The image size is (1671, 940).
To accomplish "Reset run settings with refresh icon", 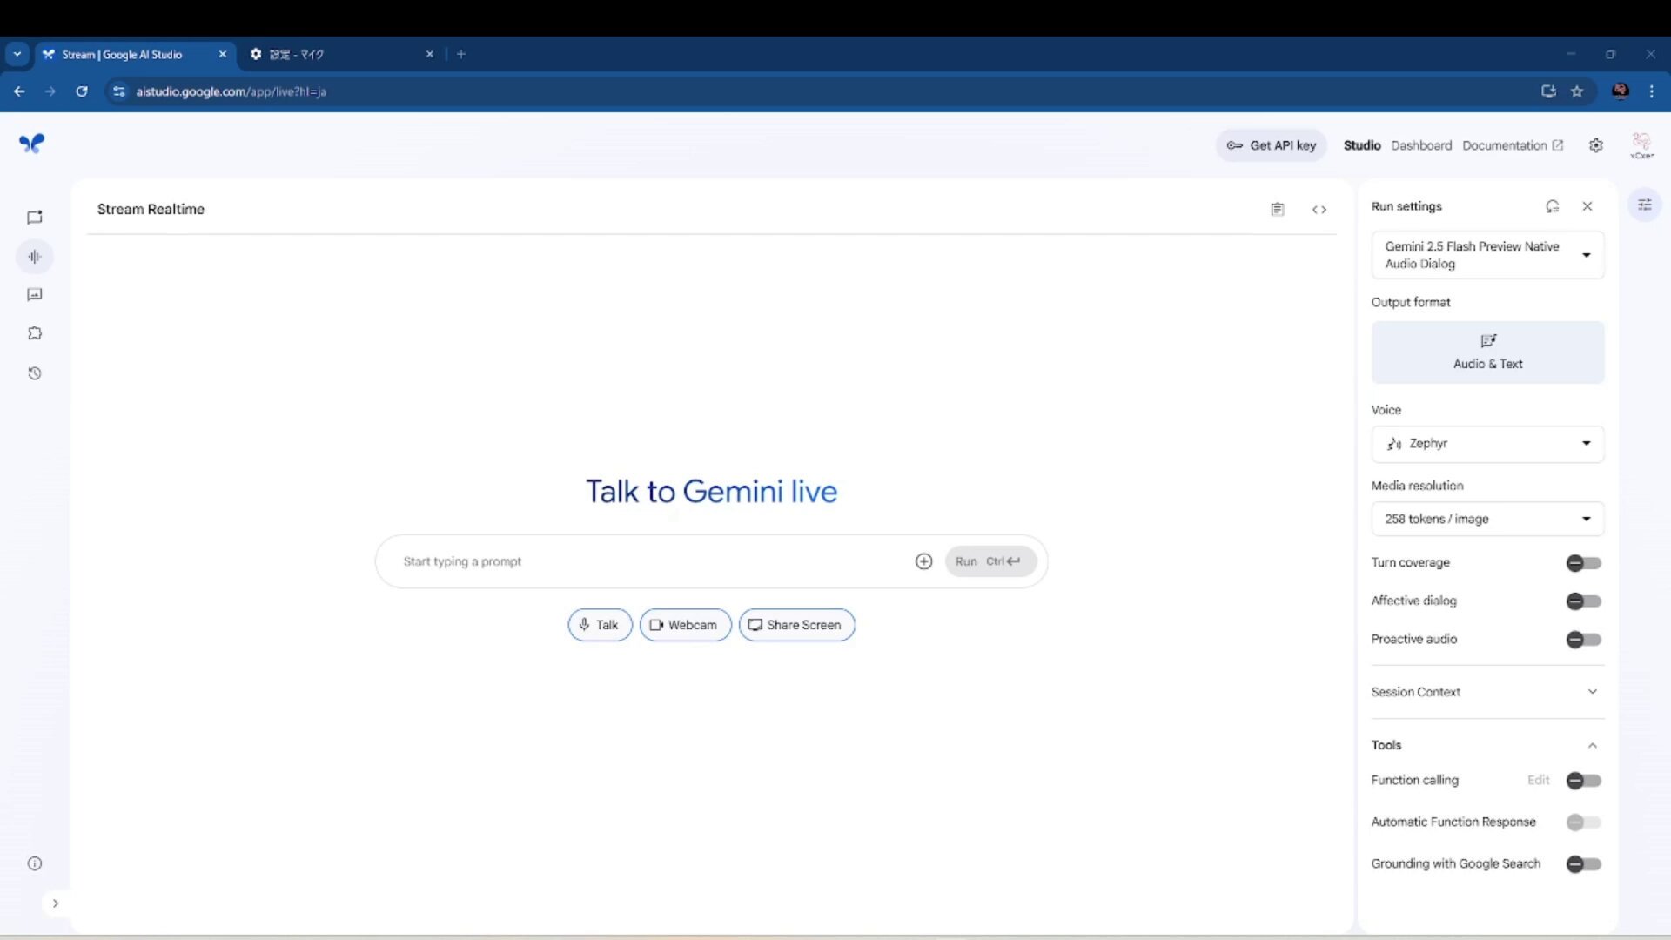I will tap(1553, 206).
